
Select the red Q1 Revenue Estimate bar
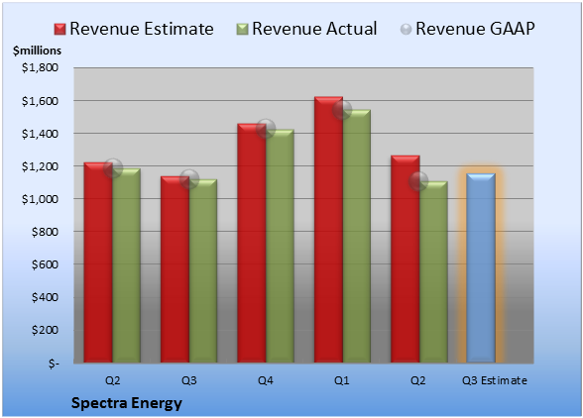coord(328,229)
